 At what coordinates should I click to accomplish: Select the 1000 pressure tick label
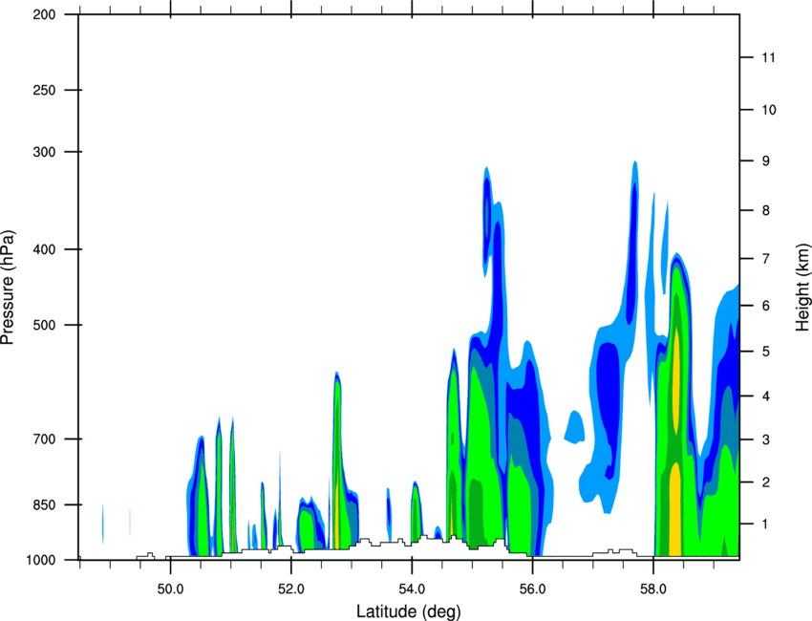pyautogui.click(x=40, y=560)
